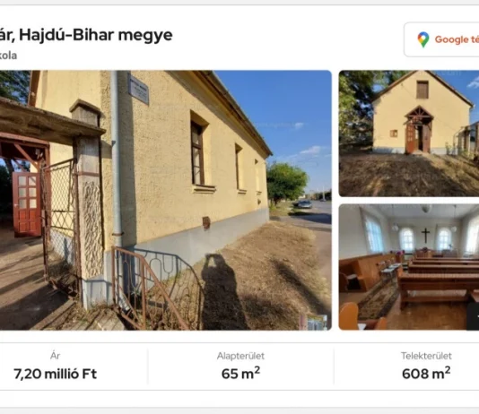
Task: Click the subtitle text under the heading
Action: click(8, 56)
